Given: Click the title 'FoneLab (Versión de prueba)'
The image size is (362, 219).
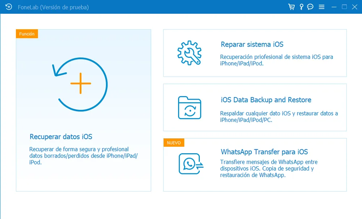Looking at the screenshot, I should pos(53,7).
